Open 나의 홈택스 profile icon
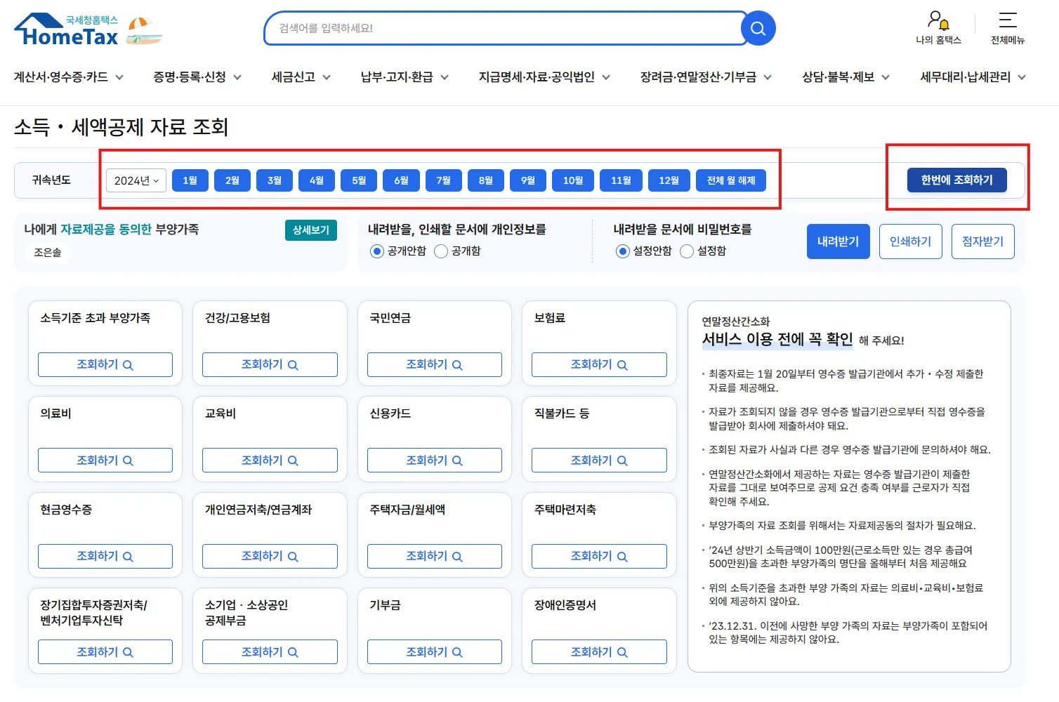 coord(938,27)
